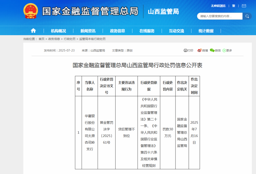Click cell 罚款30万元
This screenshot has width=256, height=174.
(x=168, y=132)
